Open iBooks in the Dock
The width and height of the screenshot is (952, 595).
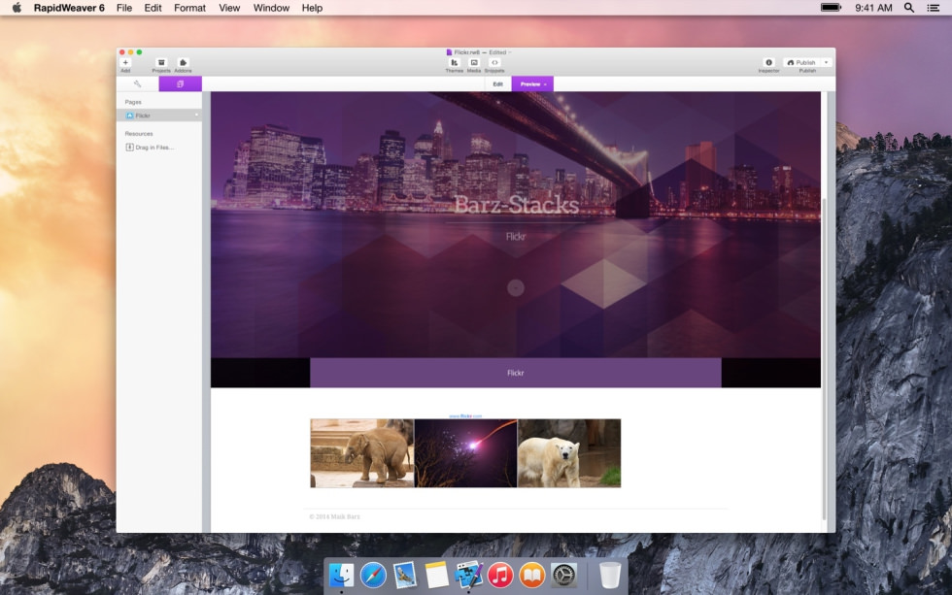(532, 575)
